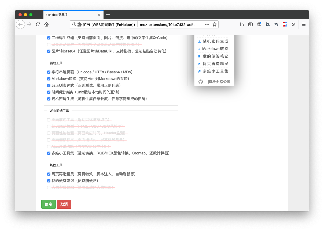Open the Firefox account avatar icon
Viewport: 324px width, 231px height.
(259, 24)
